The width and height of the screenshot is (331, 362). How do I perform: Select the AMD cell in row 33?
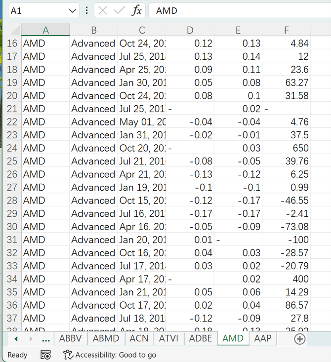[45, 266]
